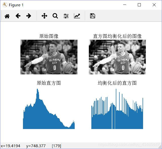
Task: Click the matplotlib Figure 1 window icon
Action: coord(5,5)
